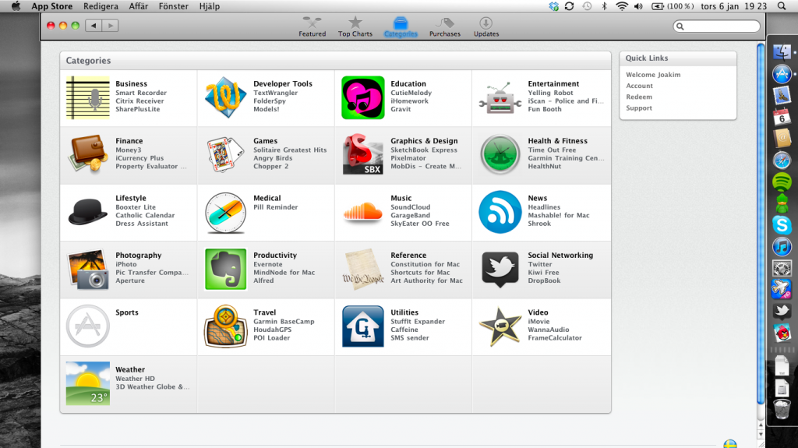The height and width of the screenshot is (448, 798).
Task: Open Angry Birds from the Dock
Action: (x=782, y=333)
